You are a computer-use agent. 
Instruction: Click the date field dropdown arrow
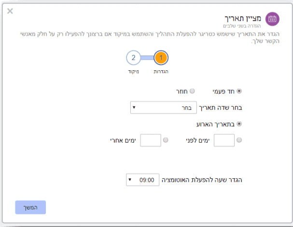134,107
